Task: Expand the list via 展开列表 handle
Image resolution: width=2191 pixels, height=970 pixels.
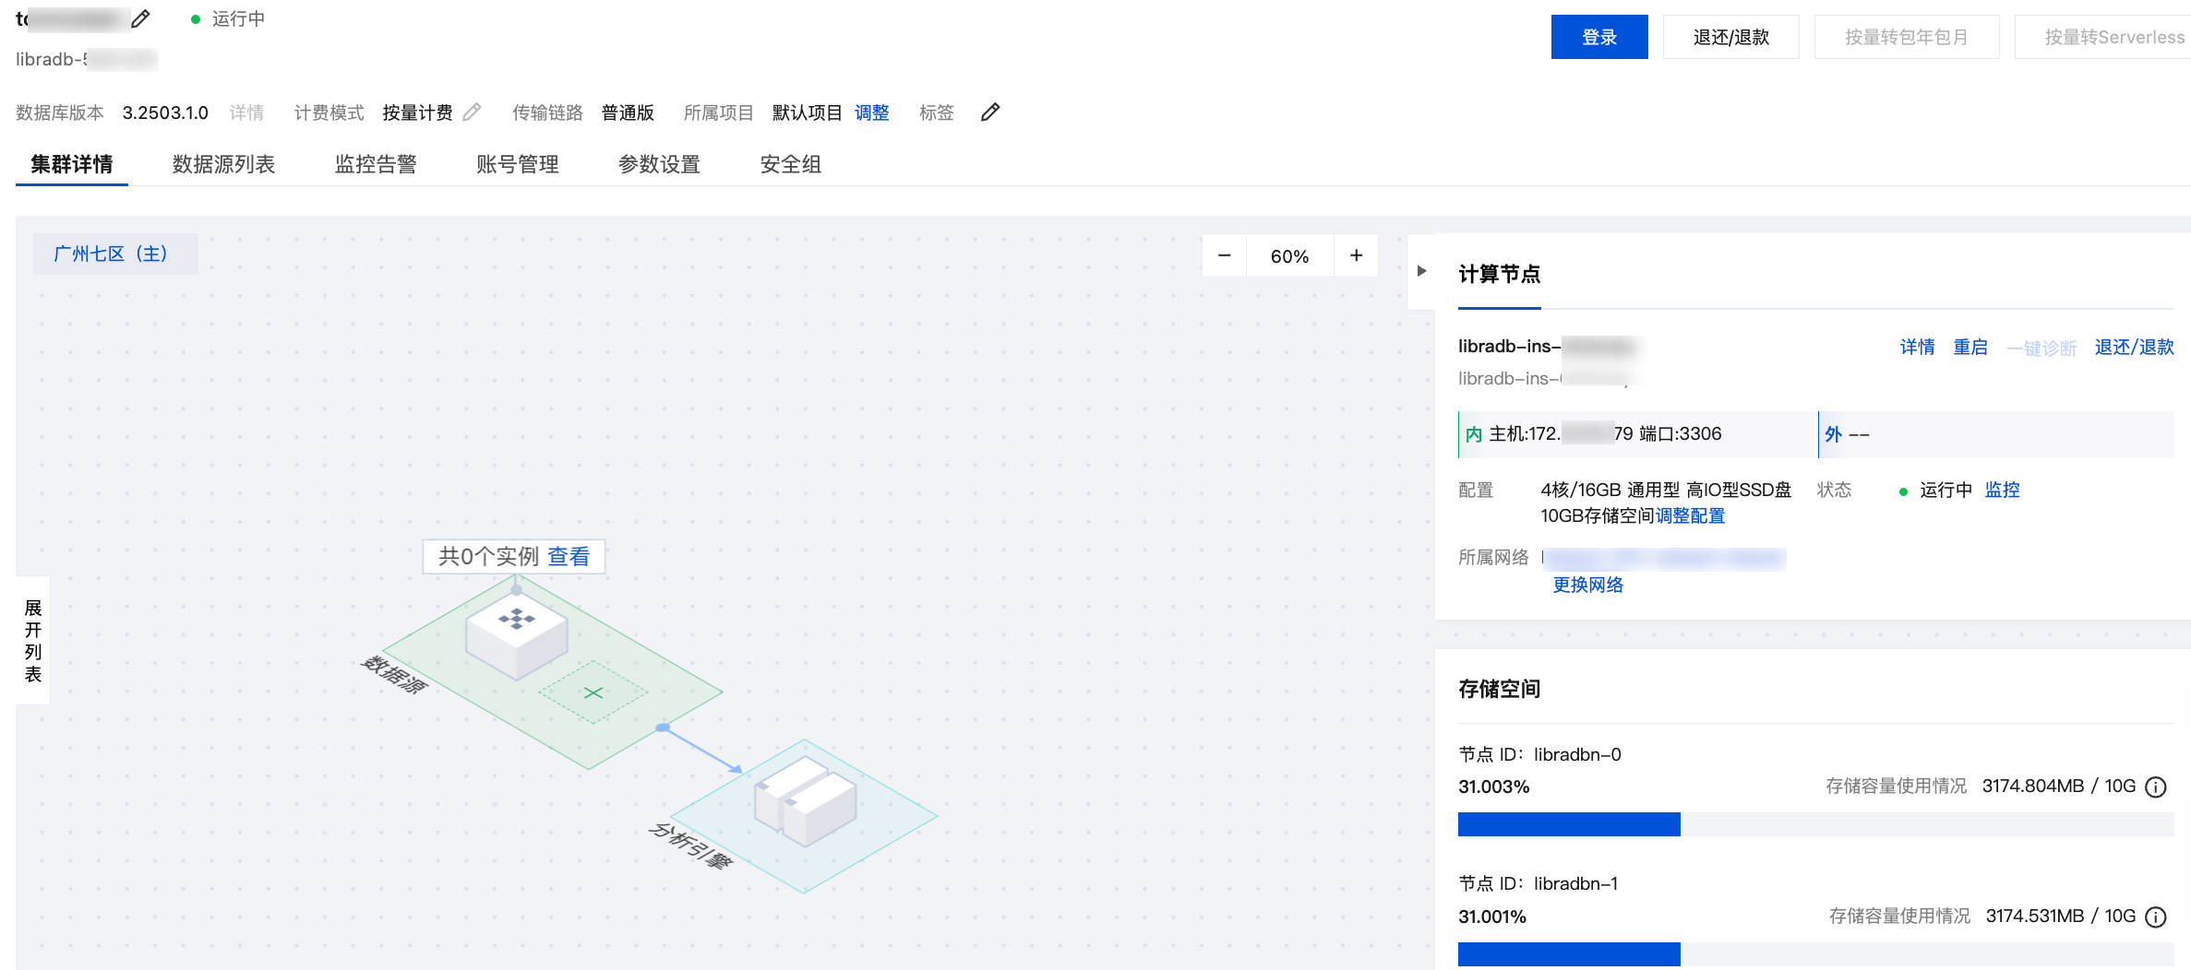Action: pos(33,640)
